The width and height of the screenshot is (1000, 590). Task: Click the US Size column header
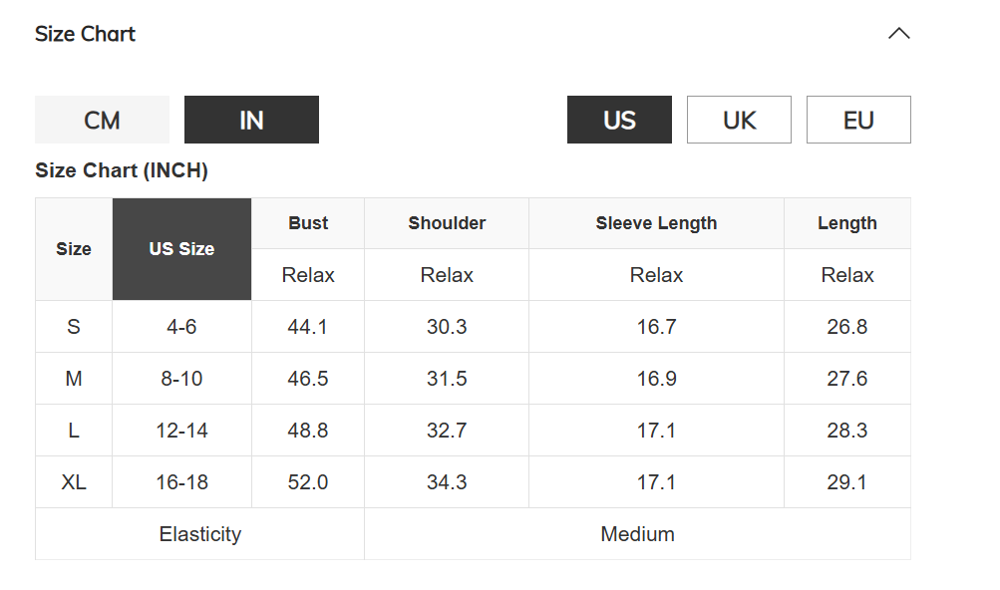coord(181,249)
